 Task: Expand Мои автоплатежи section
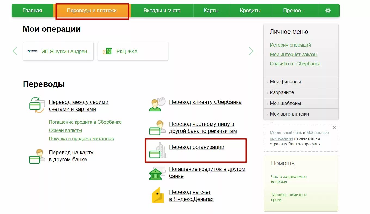tap(301, 114)
